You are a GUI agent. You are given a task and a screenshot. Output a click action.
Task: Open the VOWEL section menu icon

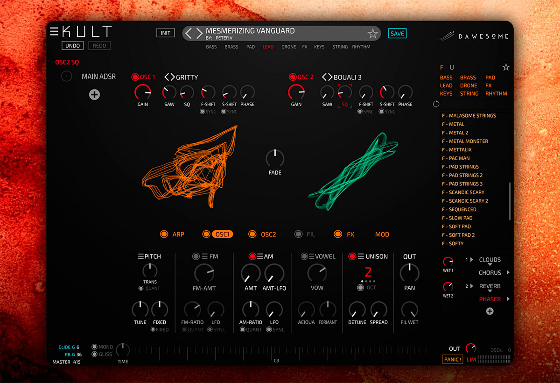[311, 256]
